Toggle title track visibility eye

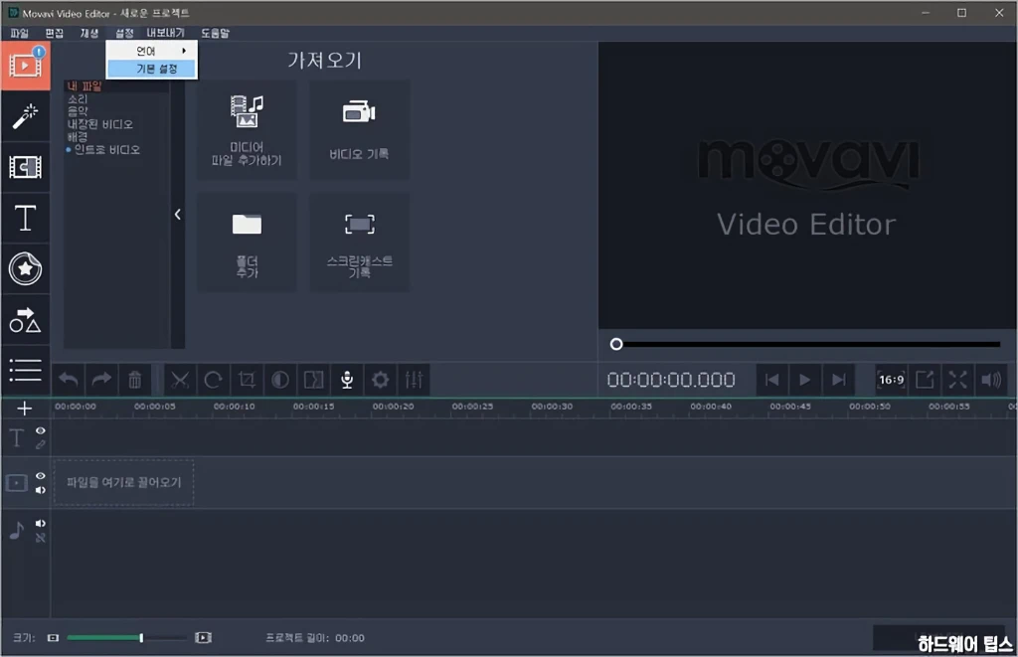pyautogui.click(x=40, y=431)
